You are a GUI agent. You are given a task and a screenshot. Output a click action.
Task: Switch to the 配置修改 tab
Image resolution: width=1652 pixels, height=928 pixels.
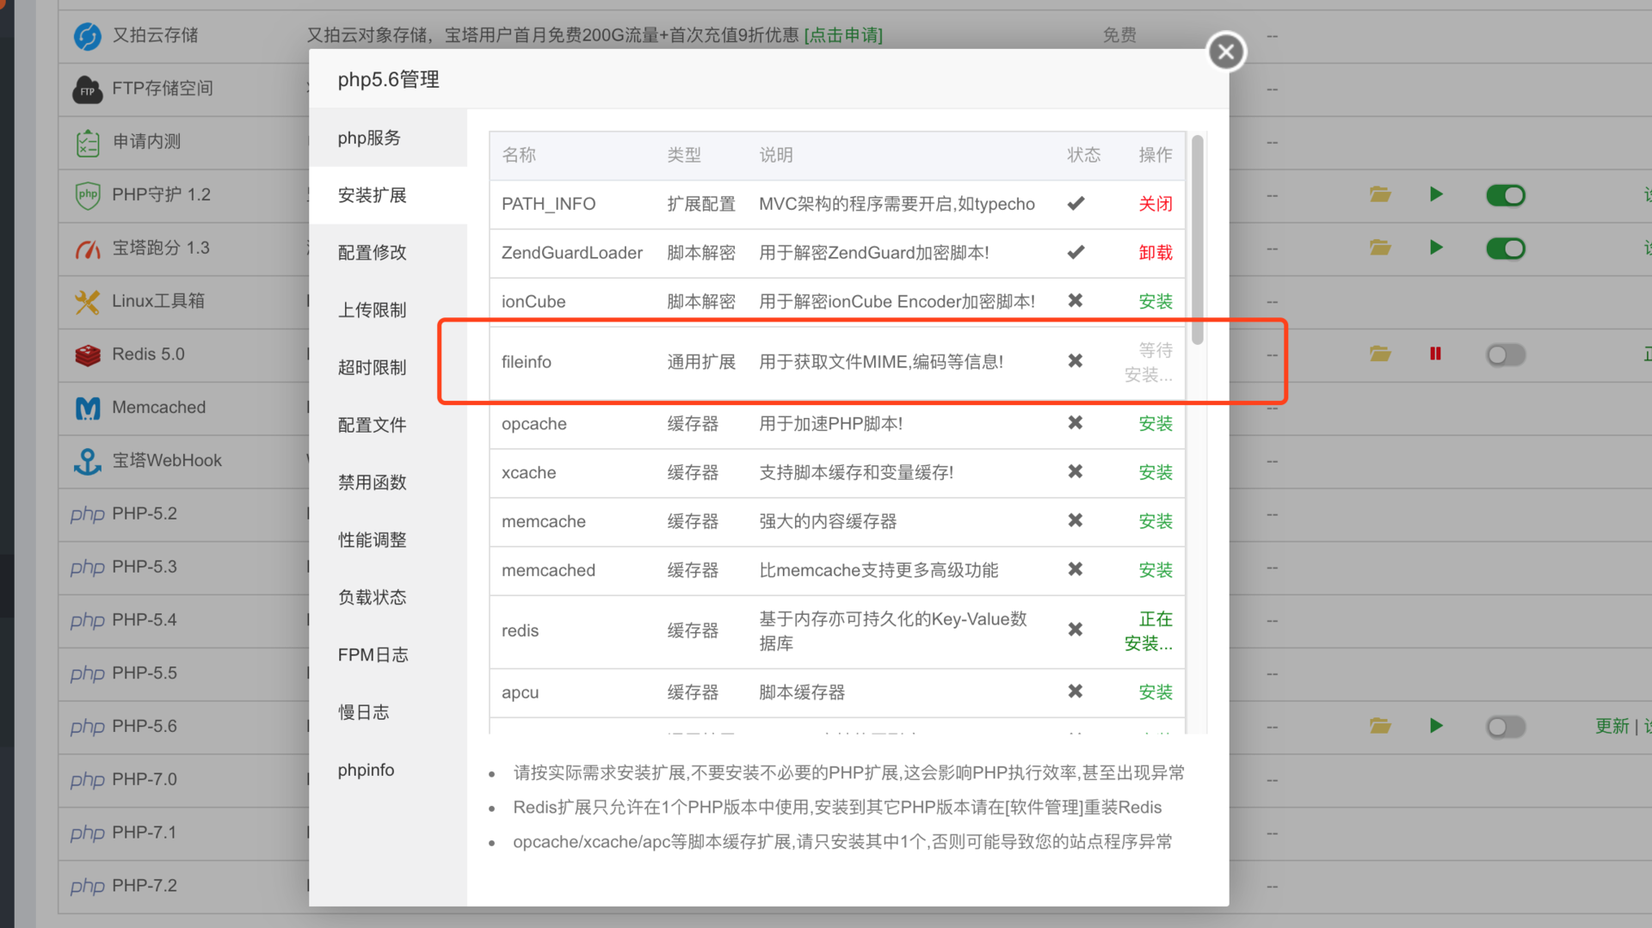(x=372, y=252)
